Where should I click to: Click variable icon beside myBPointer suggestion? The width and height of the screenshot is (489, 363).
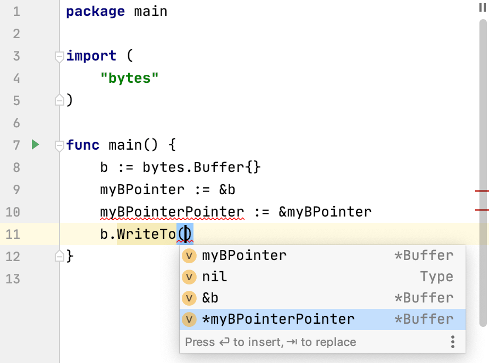click(x=189, y=256)
